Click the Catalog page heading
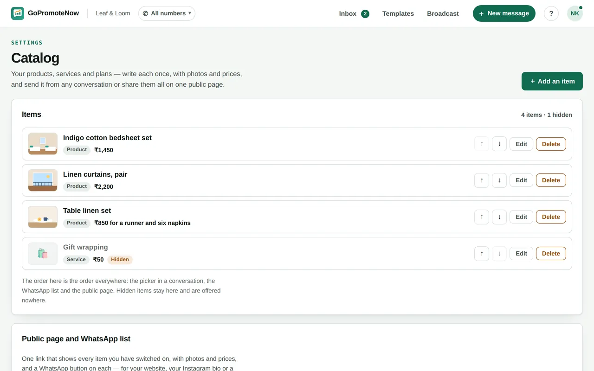 35,58
